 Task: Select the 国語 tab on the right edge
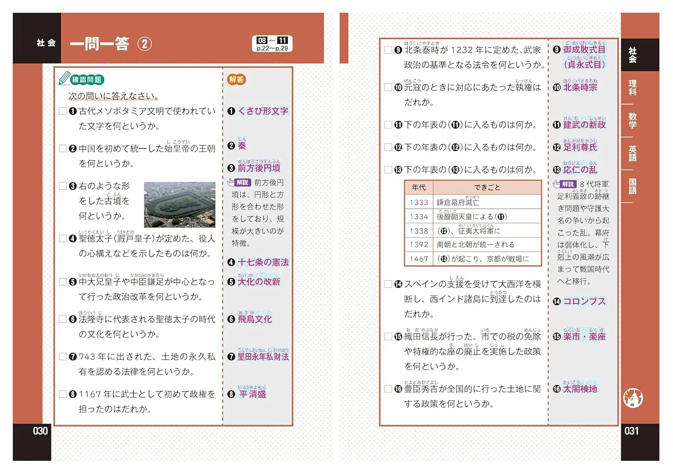click(x=633, y=186)
